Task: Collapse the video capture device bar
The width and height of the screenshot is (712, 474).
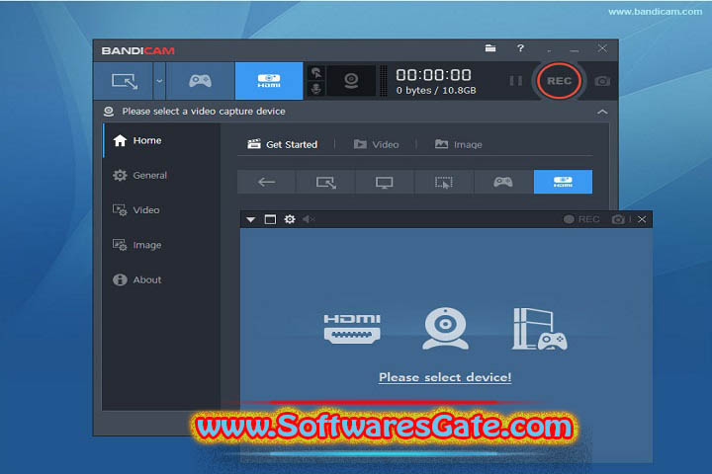Action: click(x=602, y=112)
